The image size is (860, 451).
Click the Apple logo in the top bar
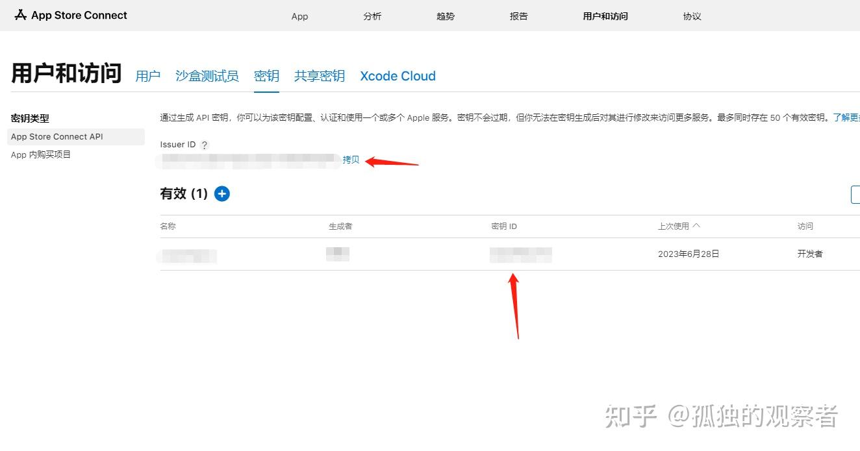(19, 15)
